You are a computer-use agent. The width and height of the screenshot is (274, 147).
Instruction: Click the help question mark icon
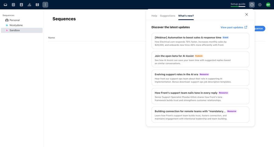(252, 5)
